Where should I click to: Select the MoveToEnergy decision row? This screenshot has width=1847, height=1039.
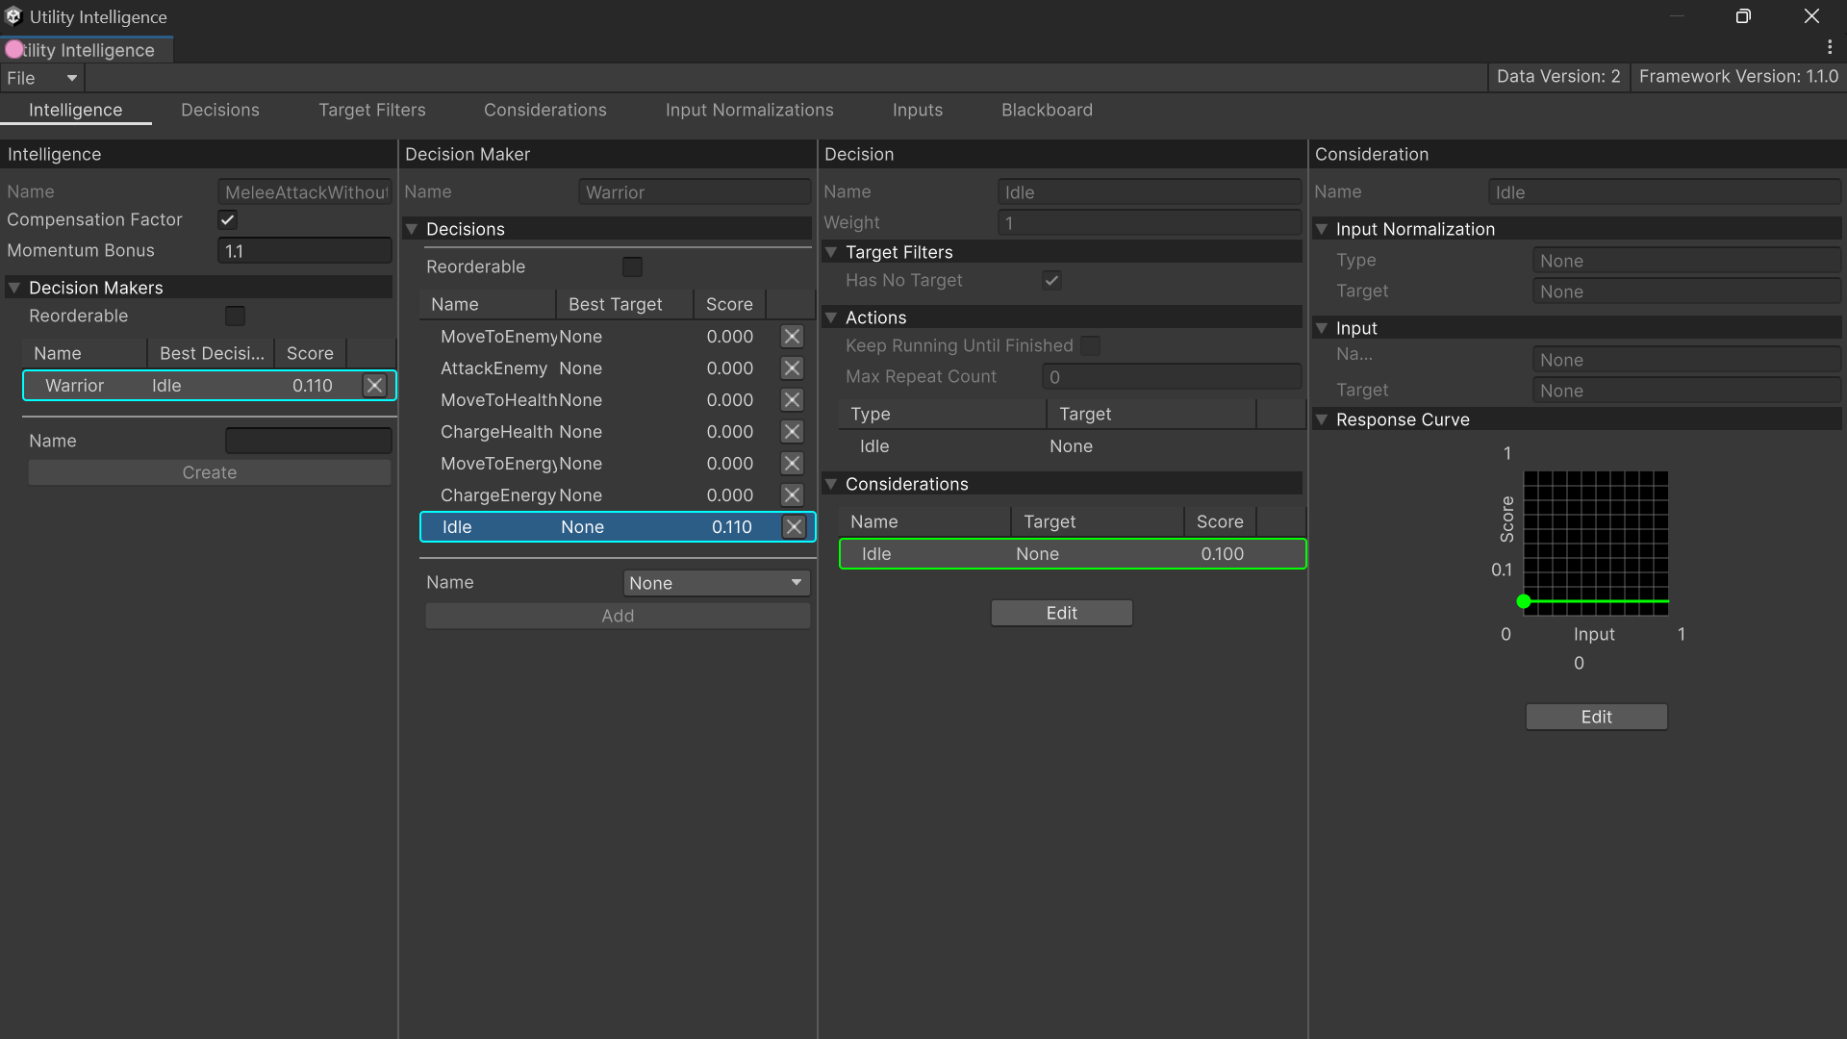618,464
